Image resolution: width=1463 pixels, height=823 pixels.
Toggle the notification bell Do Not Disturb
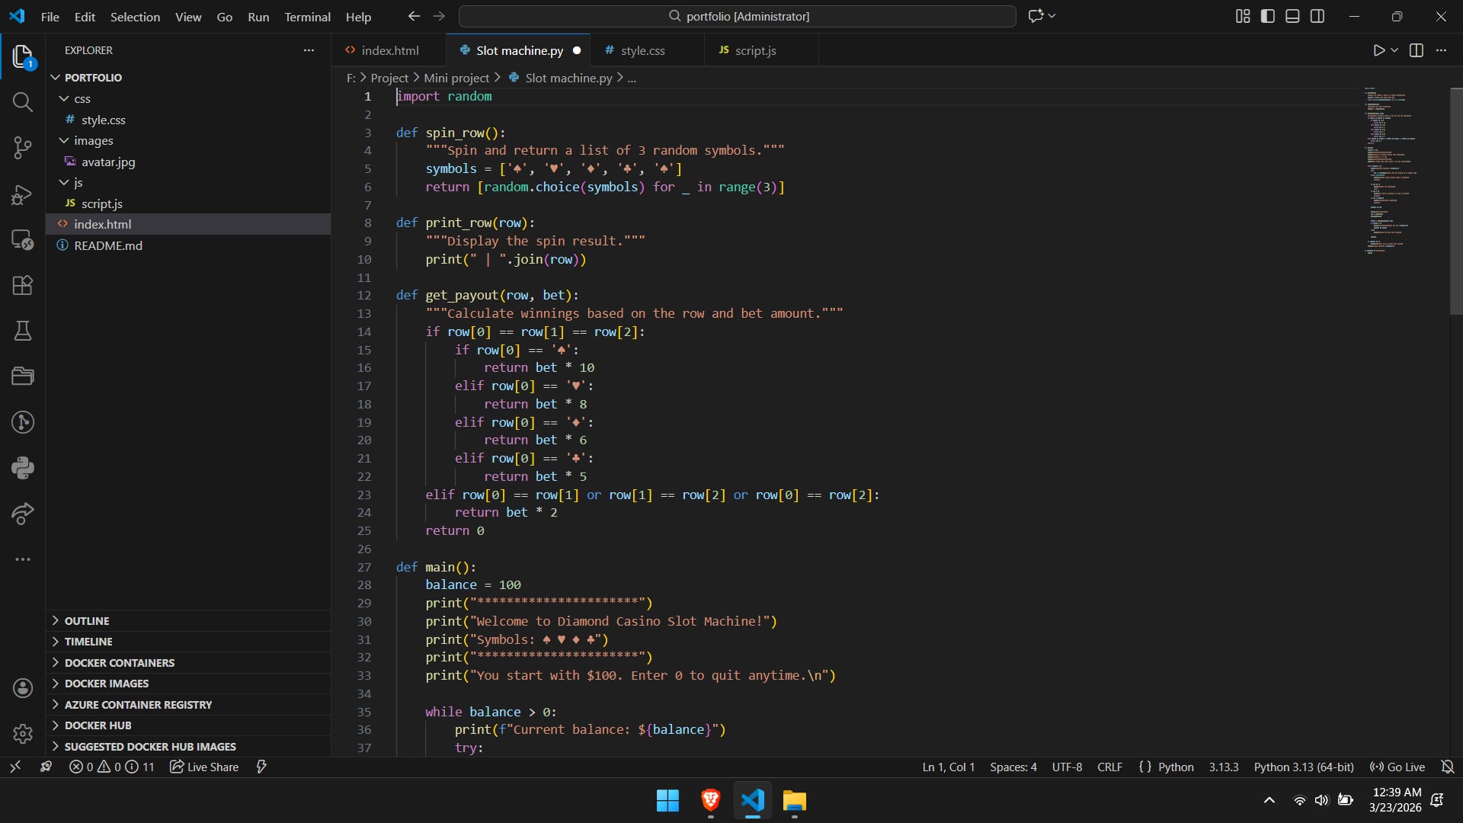(x=1447, y=767)
